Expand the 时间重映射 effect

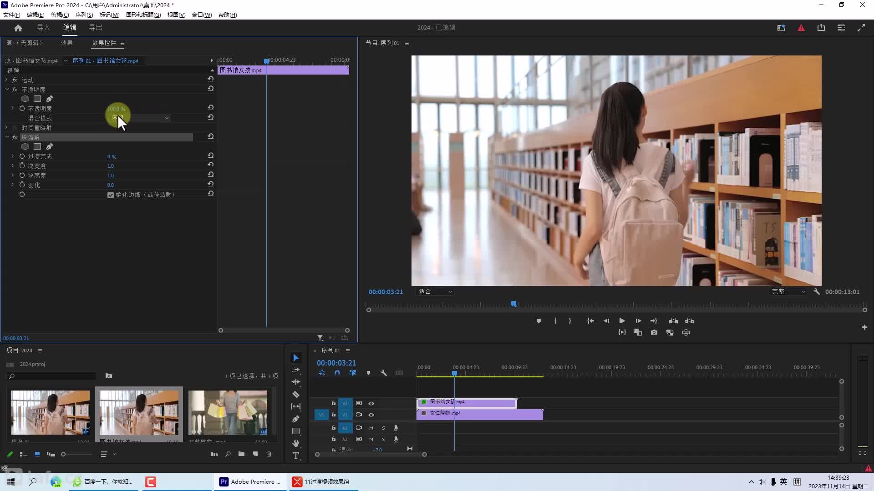[6, 127]
